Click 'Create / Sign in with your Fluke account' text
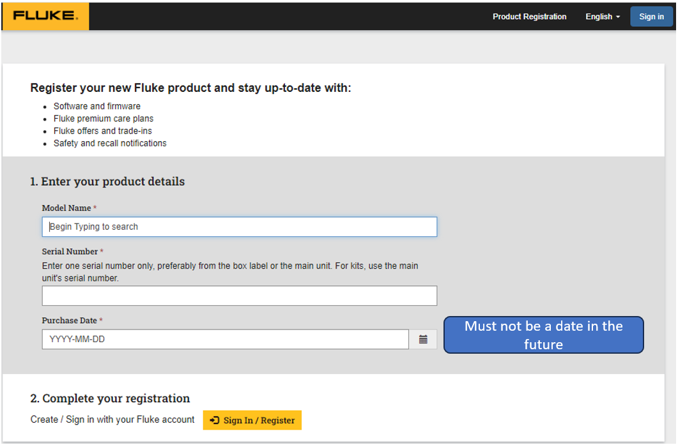The width and height of the screenshot is (678, 445). pos(112,419)
